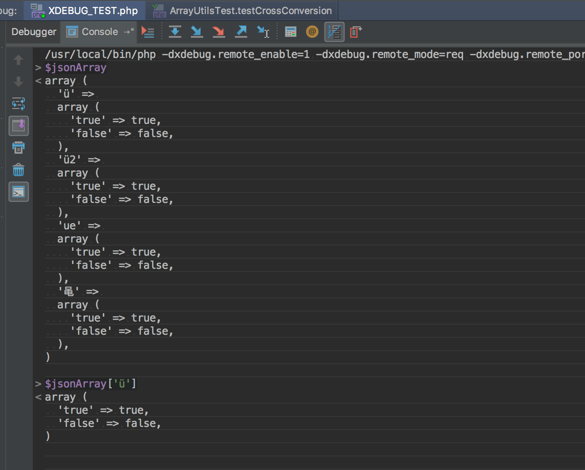This screenshot has width=585, height=470.
Task: Click the blue Step Into arrow
Action: 197,32
